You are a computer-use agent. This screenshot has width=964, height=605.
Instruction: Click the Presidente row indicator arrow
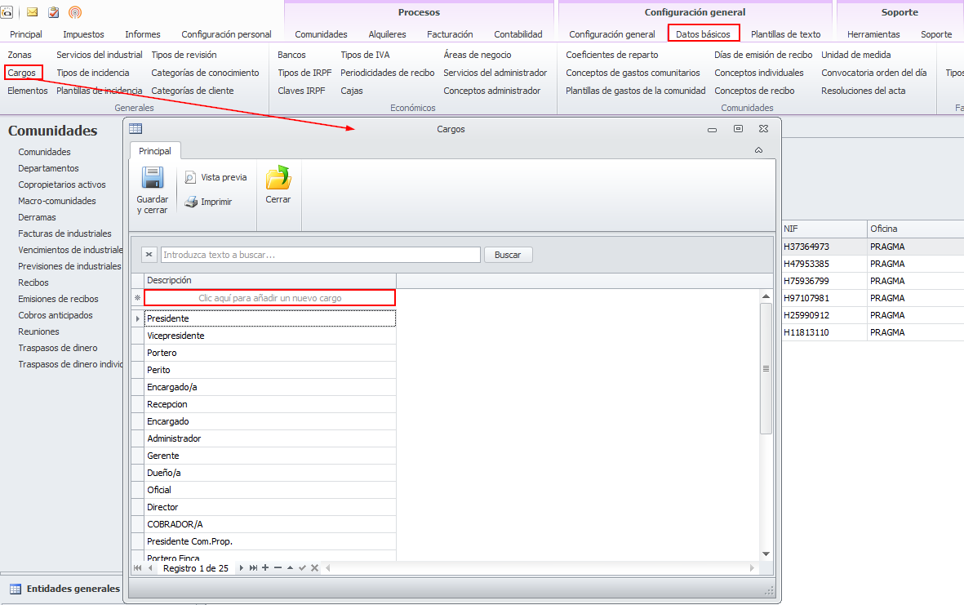click(137, 318)
